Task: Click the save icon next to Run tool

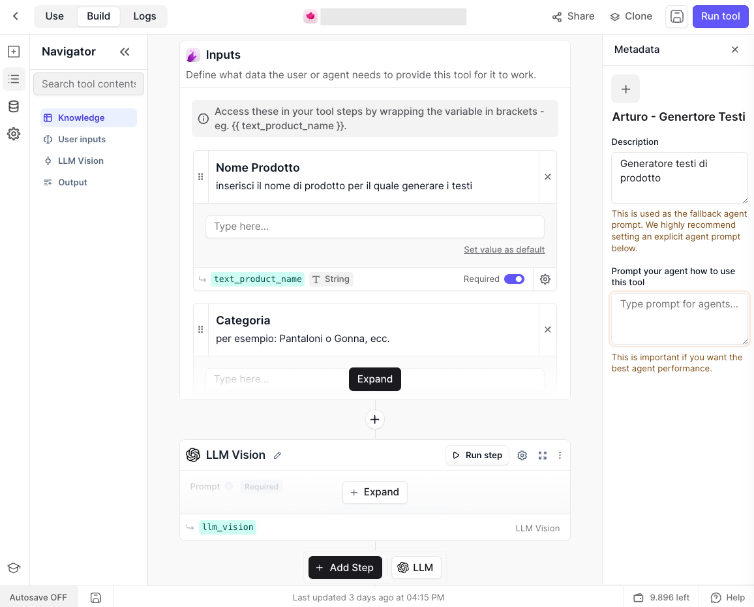Action: click(x=676, y=16)
